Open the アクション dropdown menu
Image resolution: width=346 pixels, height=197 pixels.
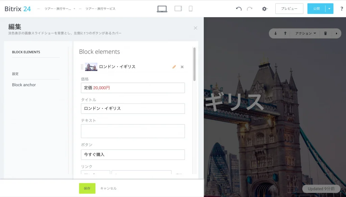tap(305, 33)
